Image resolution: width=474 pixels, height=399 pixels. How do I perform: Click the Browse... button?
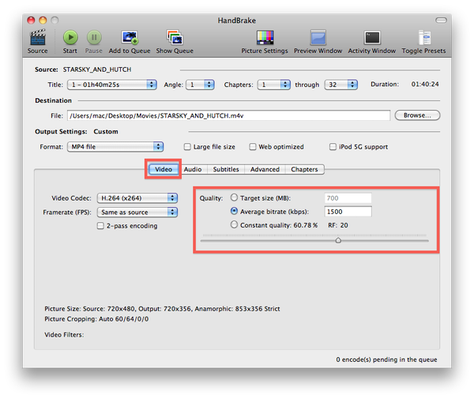[417, 115]
